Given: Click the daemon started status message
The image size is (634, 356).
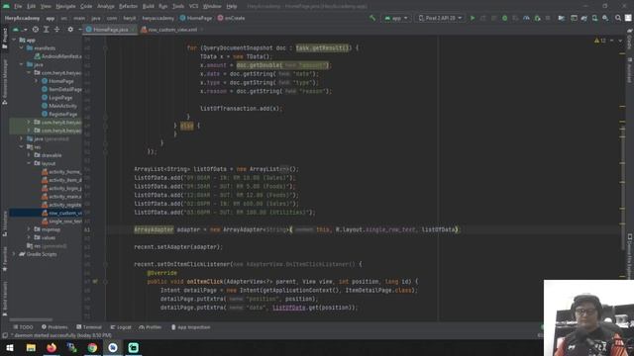Looking at the screenshot, I should point(60,335).
